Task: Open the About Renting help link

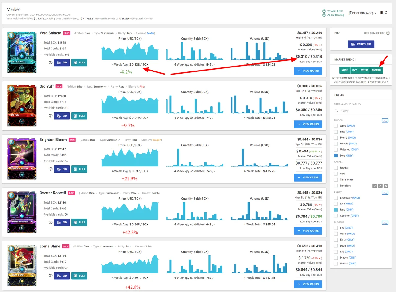Action: click(x=333, y=15)
